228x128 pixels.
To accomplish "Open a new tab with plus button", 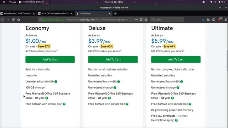I will 115,14.
